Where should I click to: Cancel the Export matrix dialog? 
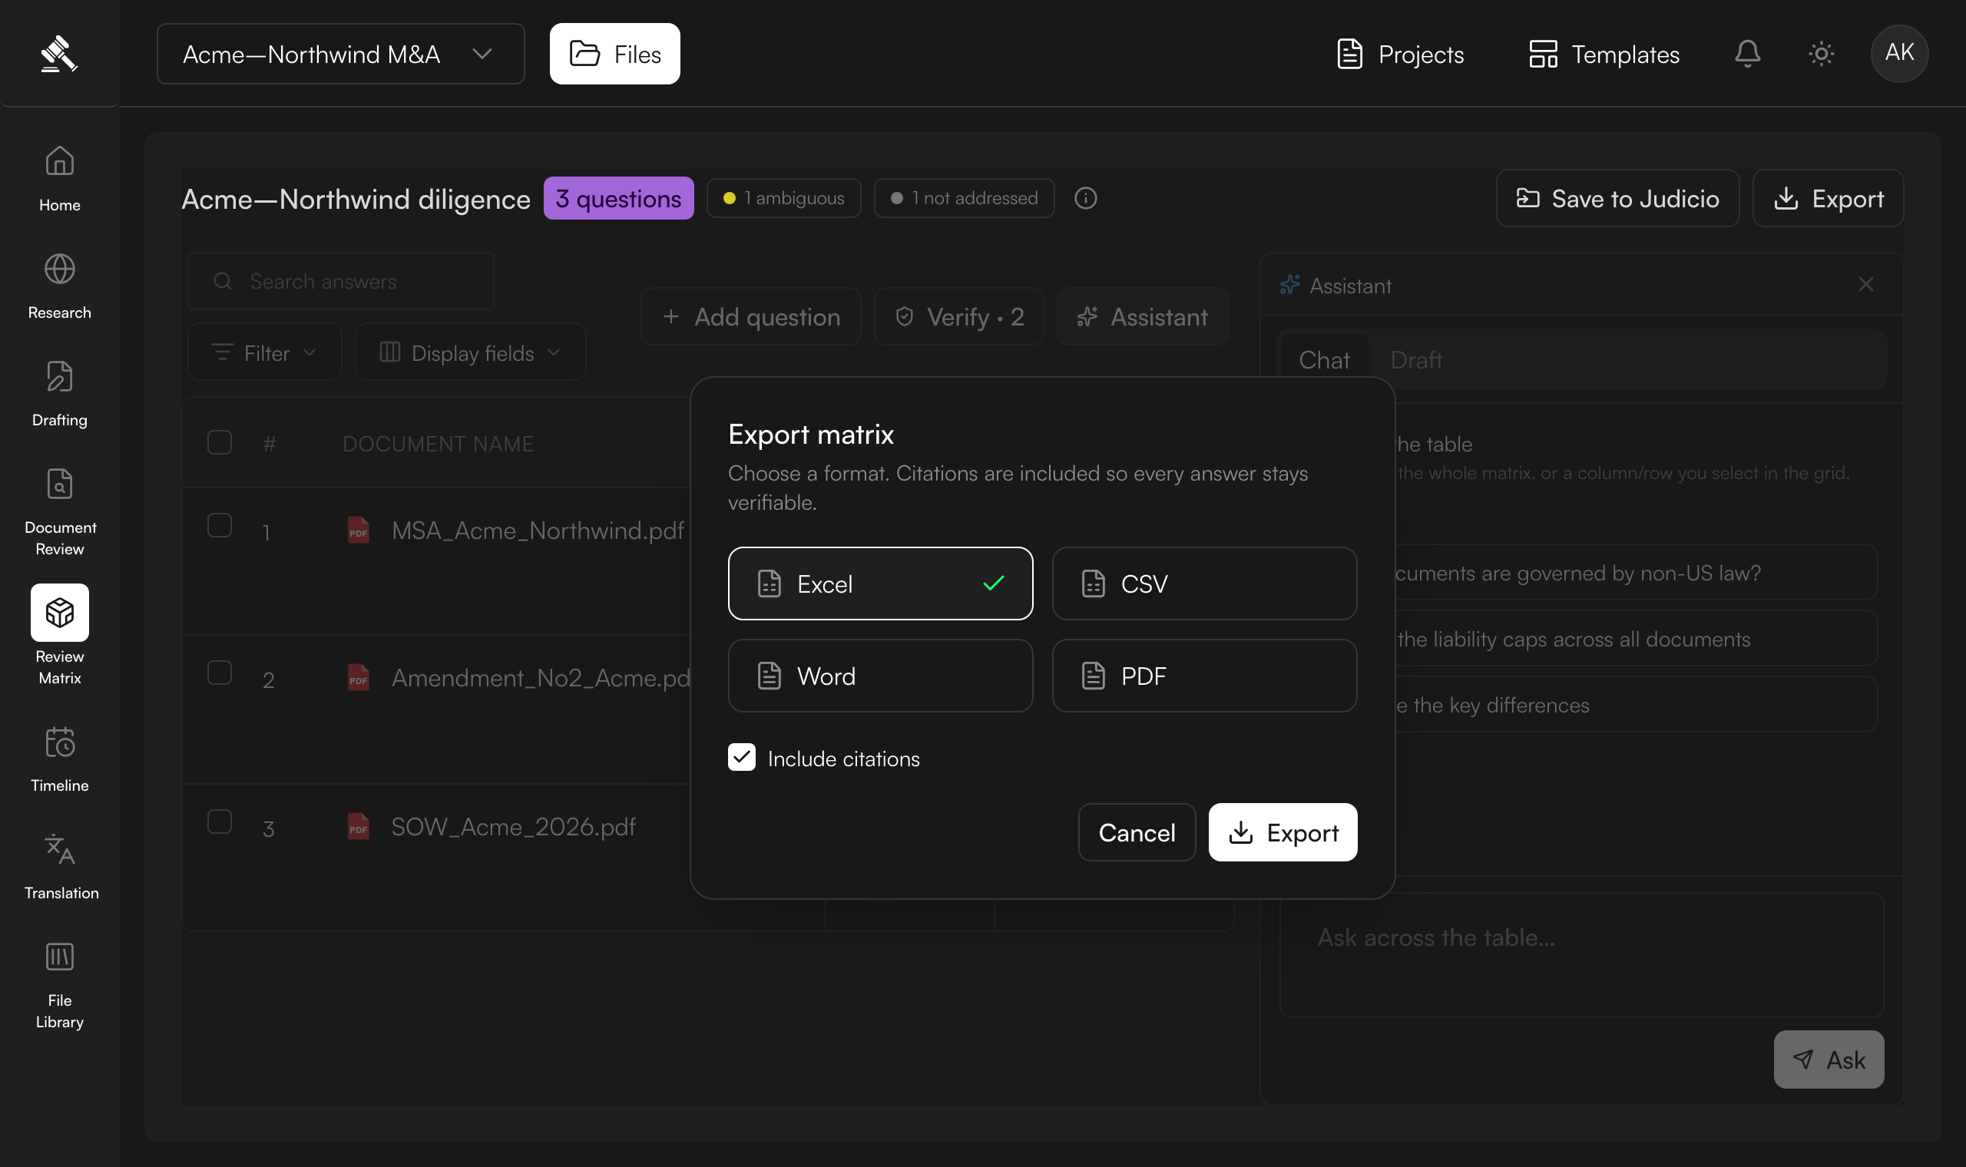[x=1137, y=832]
